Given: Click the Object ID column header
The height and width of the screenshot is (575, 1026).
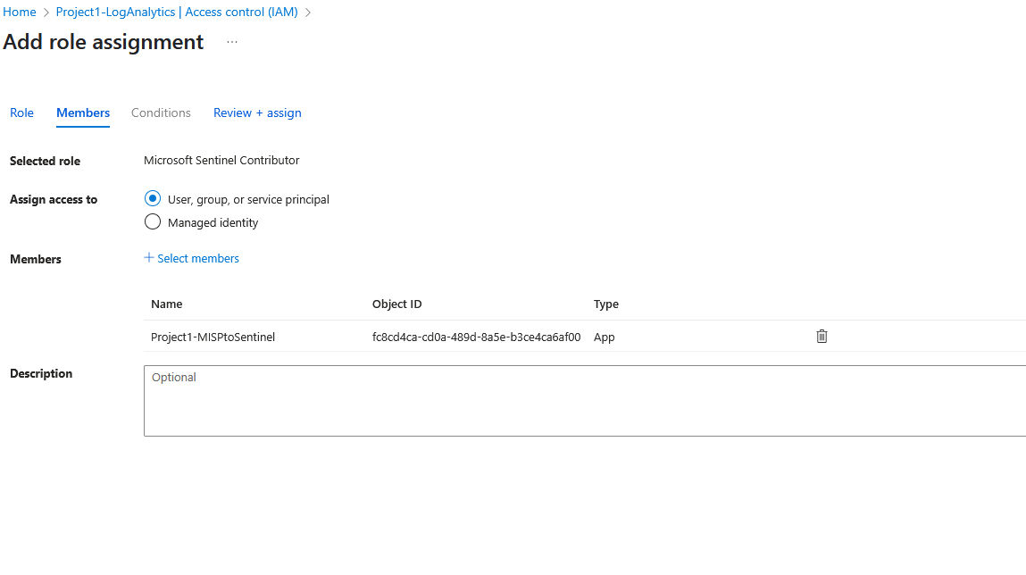Looking at the screenshot, I should tap(397, 304).
